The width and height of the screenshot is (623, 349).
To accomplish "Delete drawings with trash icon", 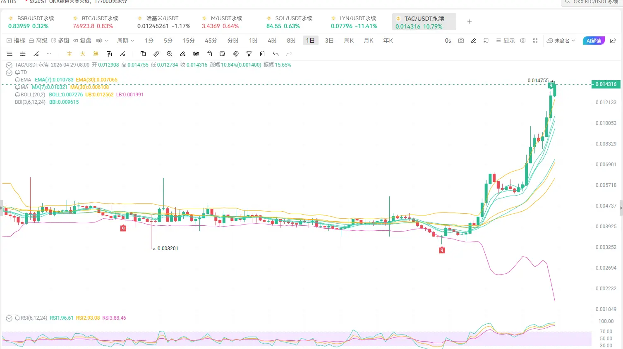I will [262, 54].
